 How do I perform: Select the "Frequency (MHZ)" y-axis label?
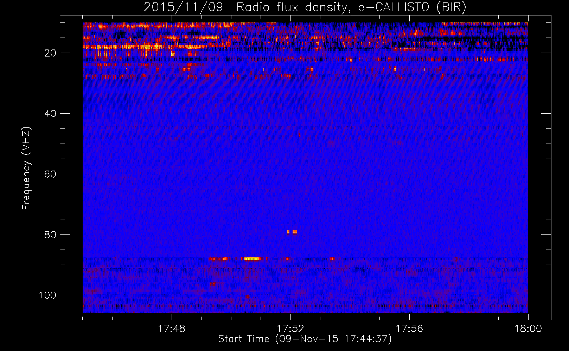(26, 168)
